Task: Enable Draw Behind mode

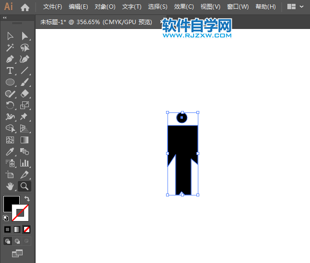Action: (x=17, y=241)
